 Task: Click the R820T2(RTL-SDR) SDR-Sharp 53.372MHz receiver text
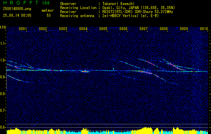pyautogui.click(x=138, y=12)
